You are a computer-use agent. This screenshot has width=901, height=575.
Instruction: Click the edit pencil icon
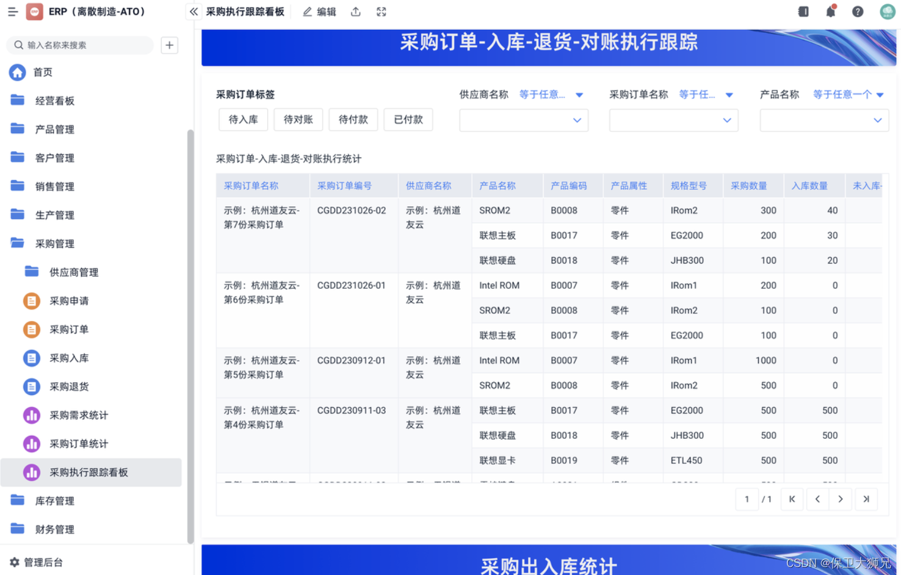308,12
